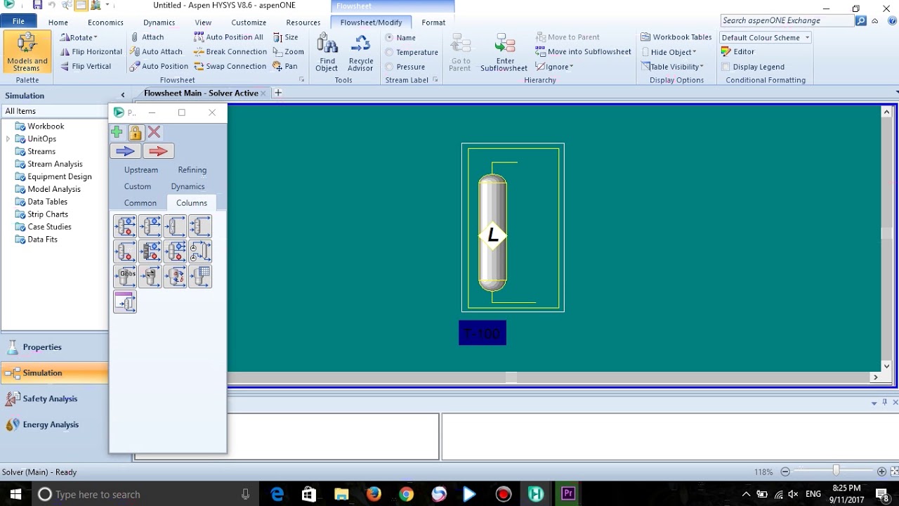Click the Find Object tool

[x=327, y=53]
